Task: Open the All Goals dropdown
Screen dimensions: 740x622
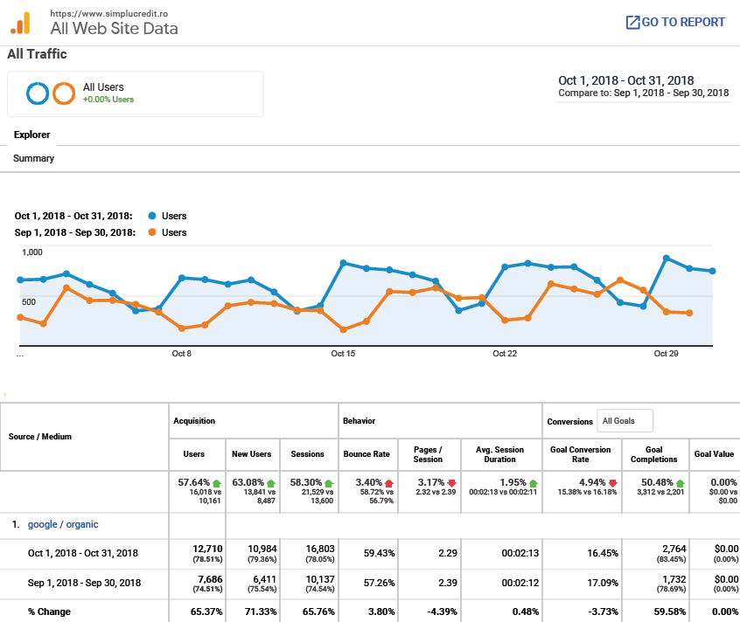Action: 625,420
